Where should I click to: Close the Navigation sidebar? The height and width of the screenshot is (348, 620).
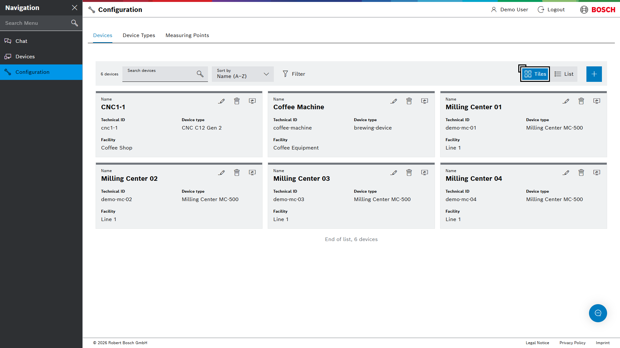[75, 8]
